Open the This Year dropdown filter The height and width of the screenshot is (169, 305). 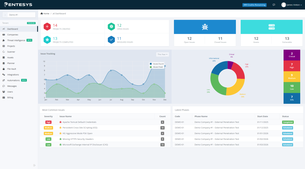click(x=163, y=54)
